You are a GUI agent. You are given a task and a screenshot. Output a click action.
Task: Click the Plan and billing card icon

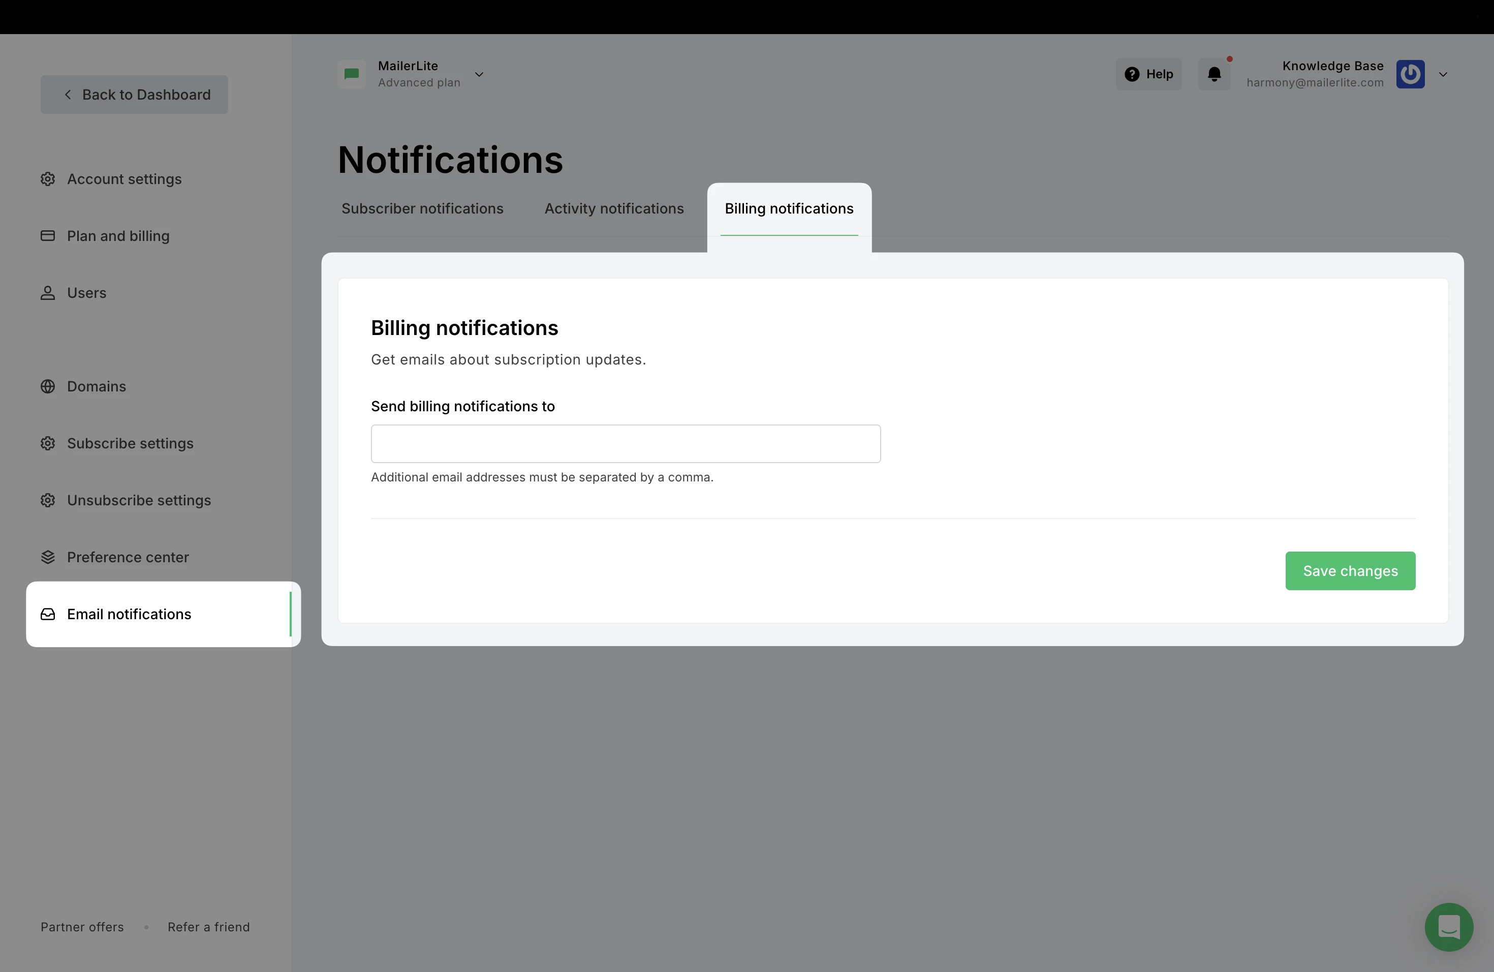point(48,235)
